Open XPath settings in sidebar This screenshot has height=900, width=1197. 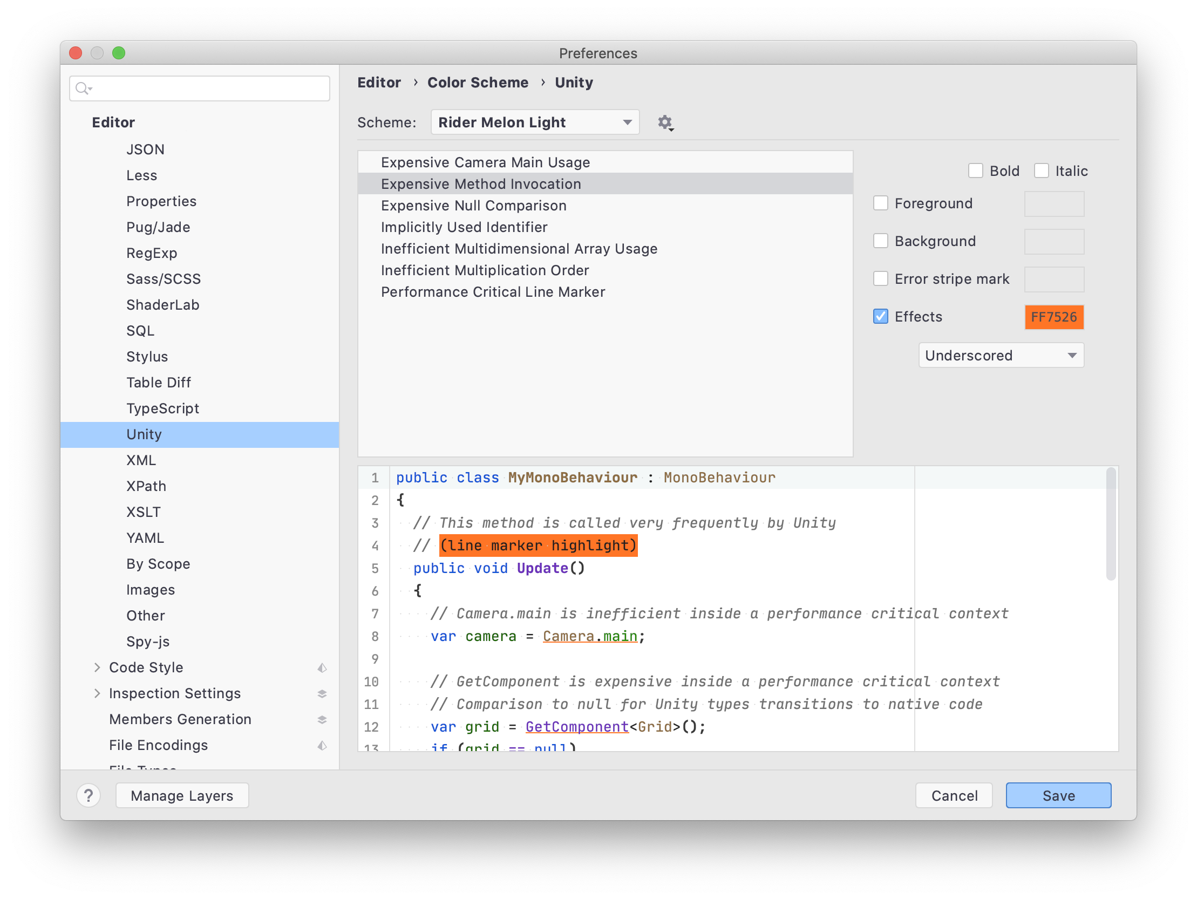coord(200,487)
